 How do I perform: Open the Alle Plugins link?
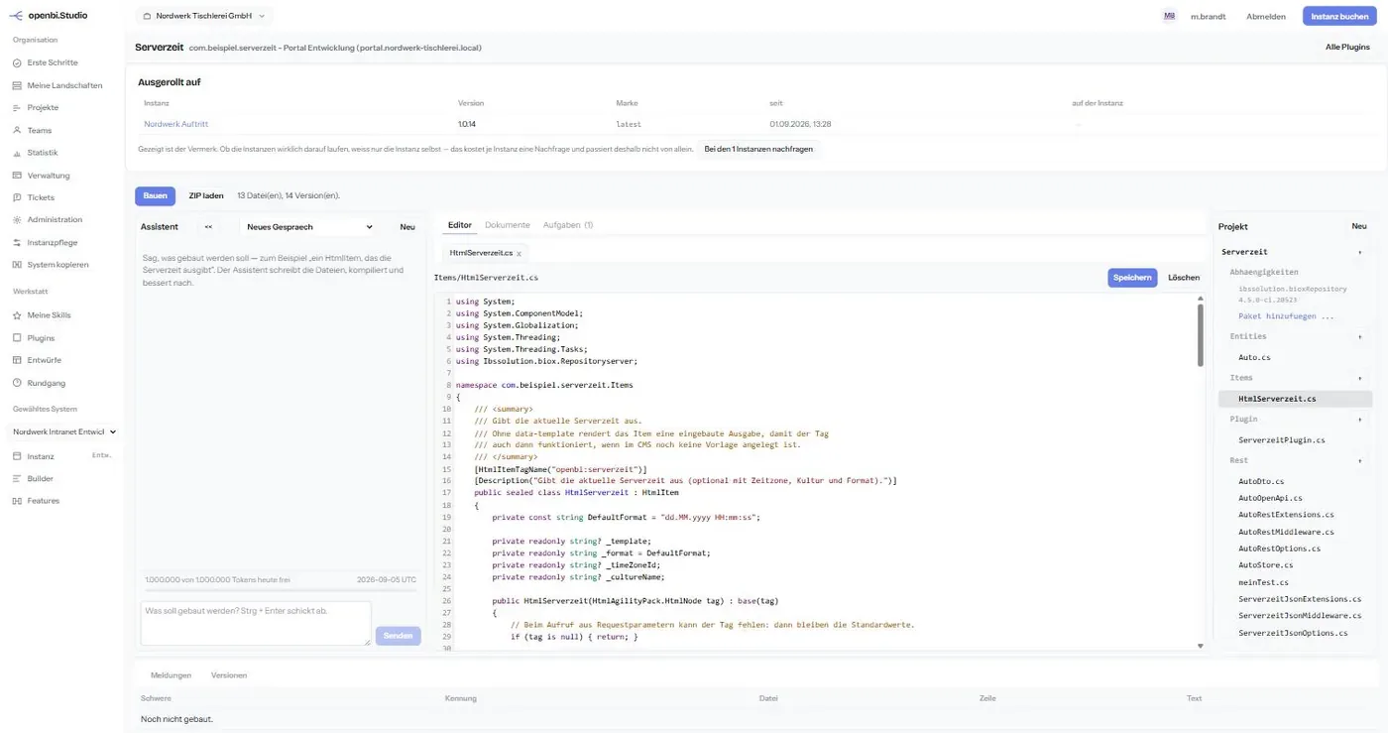(1347, 47)
